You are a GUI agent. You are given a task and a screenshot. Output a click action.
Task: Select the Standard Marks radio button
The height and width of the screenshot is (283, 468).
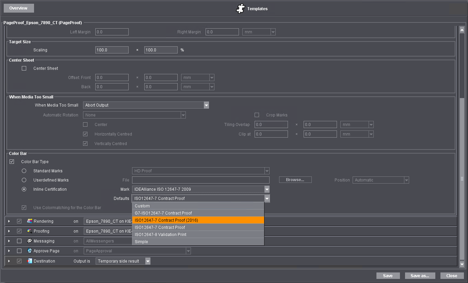point(24,171)
